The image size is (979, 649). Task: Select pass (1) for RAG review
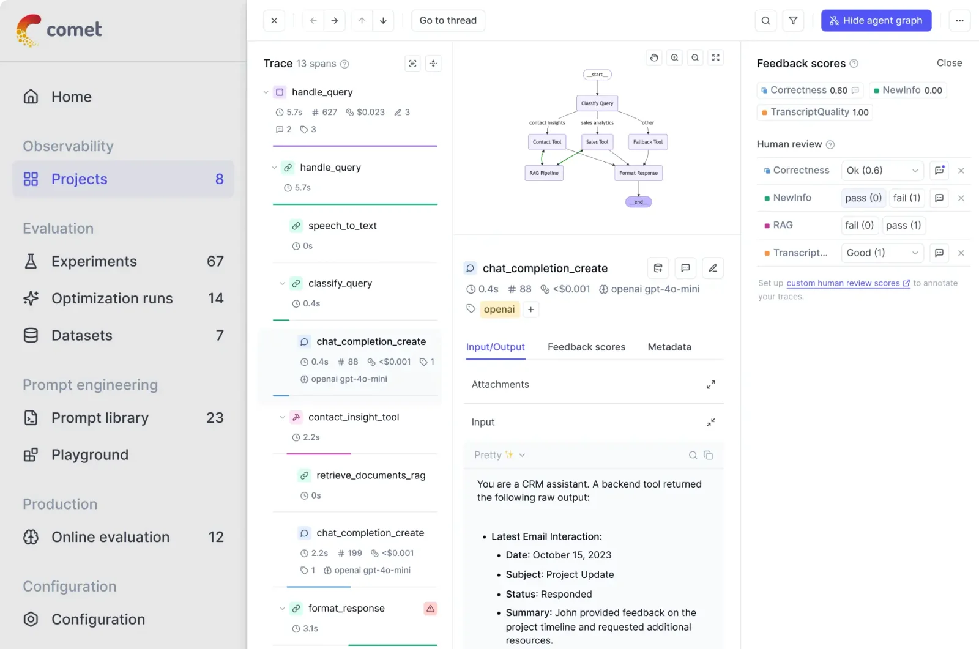tap(903, 225)
